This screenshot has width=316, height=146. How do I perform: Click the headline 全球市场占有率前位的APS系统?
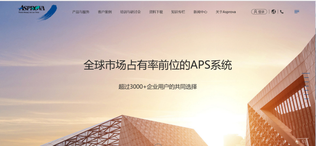[158, 65]
